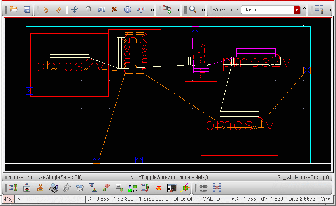The width and height of the screenshot is (336, 206).
Task: Open the Workspace dropdown arrow
Action: point(296,10)
